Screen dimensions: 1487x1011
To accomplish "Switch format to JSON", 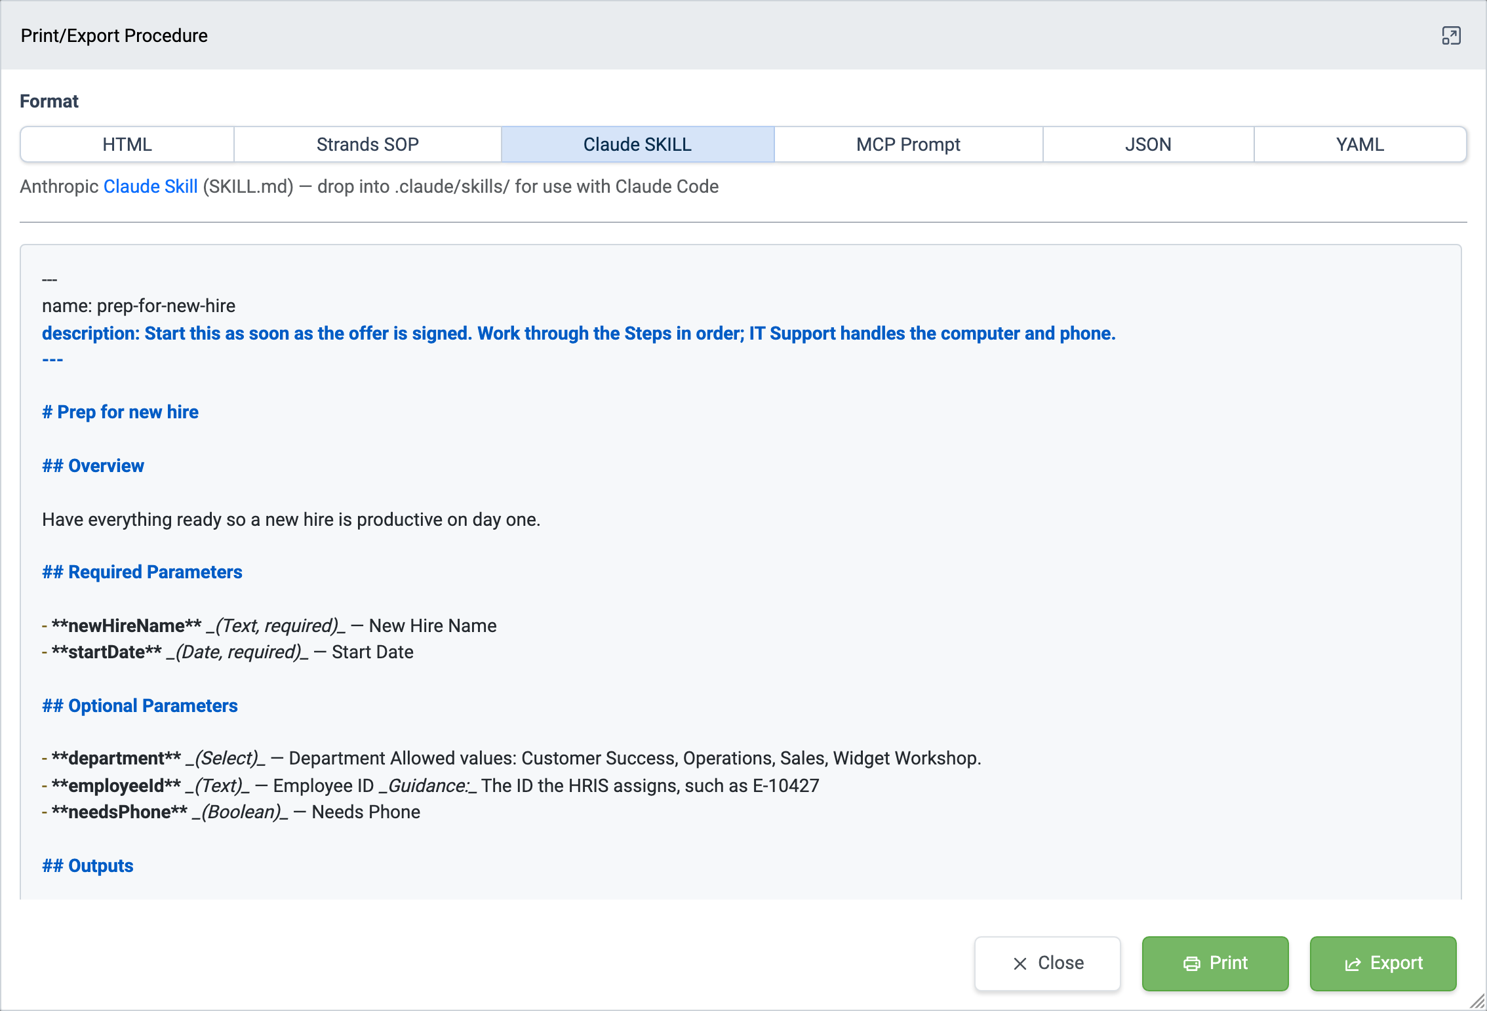I will click(x=1149, y=144).
